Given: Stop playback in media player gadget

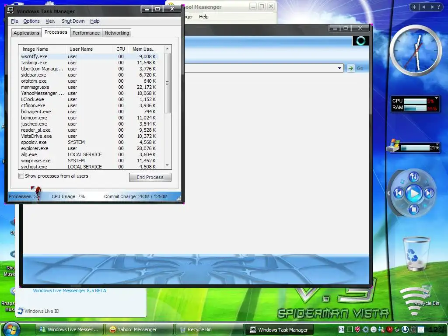Looking at the screenshot, I should point(413,210).
